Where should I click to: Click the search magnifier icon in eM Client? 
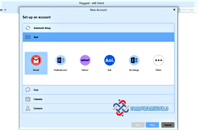coord(179,10)
